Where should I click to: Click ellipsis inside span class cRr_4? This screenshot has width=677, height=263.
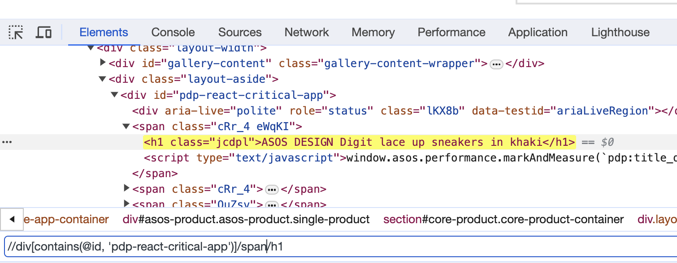pyautogui.click(x=272, y=189)
